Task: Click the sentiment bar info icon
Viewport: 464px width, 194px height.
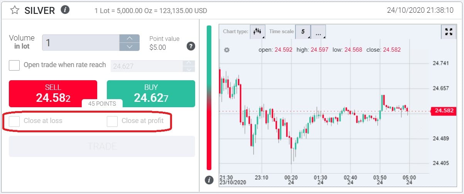Action: (209, 180)
